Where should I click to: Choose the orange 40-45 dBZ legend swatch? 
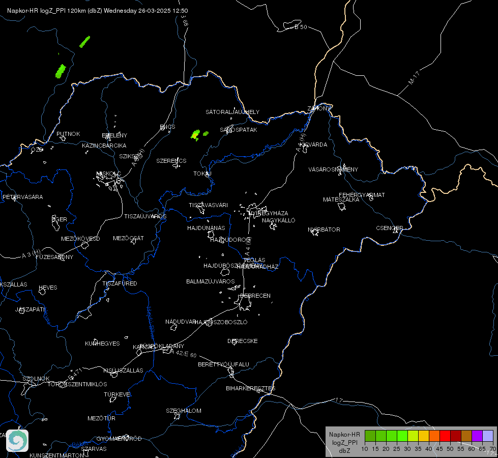tap(434, 436)
